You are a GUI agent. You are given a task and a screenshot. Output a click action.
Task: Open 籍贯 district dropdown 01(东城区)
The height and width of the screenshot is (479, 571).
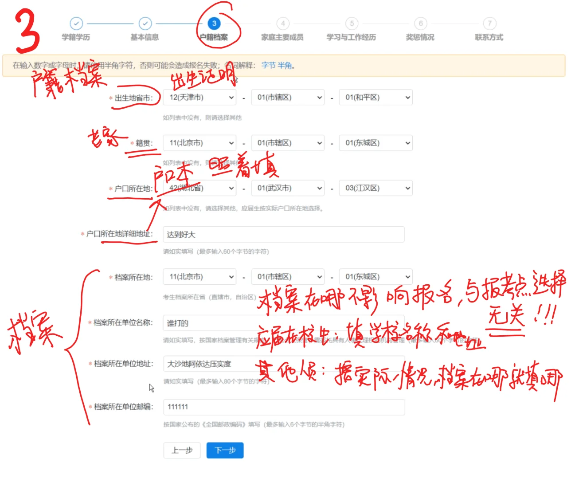point(376,143)
